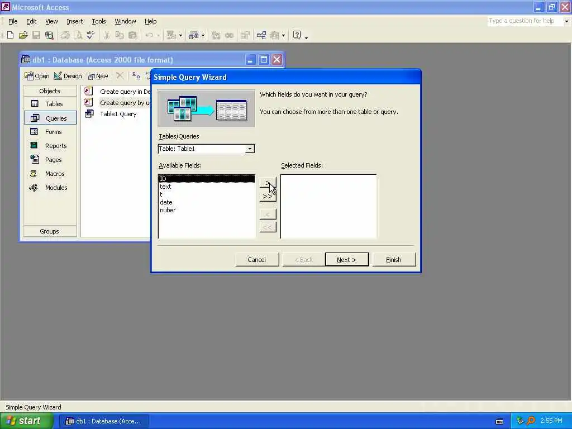572x429 pixels.
Task: Click the File Search toolbar icon
Action: pos(49,35)
